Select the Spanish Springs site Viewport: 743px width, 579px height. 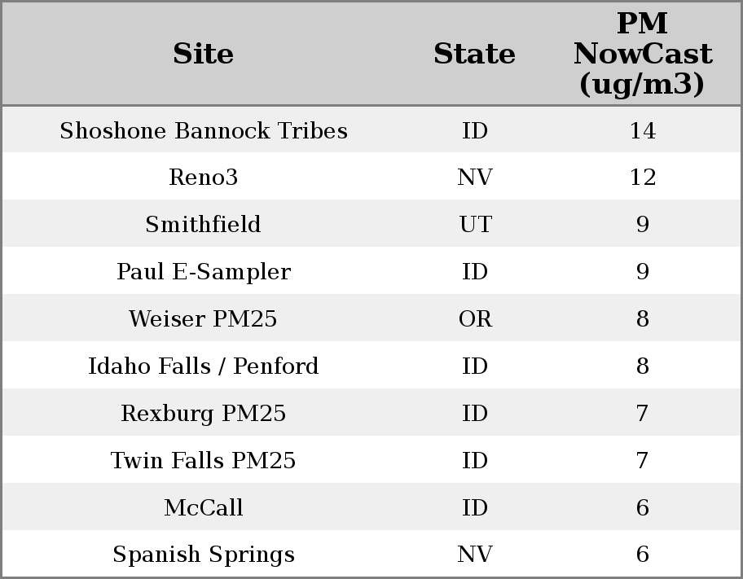[204, 555]
